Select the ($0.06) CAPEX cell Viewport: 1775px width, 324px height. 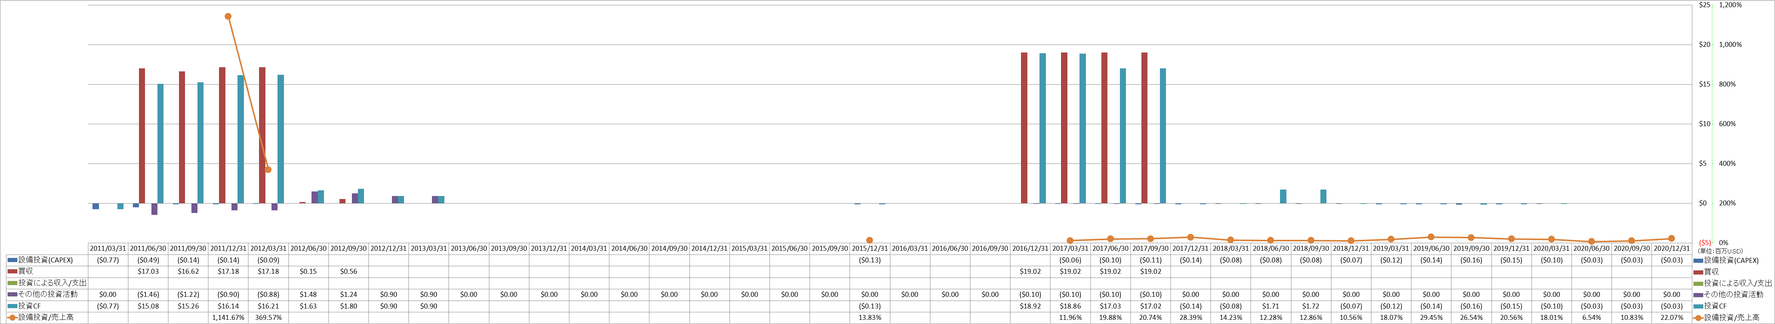pyautogui.click(x=1070, y=260)
